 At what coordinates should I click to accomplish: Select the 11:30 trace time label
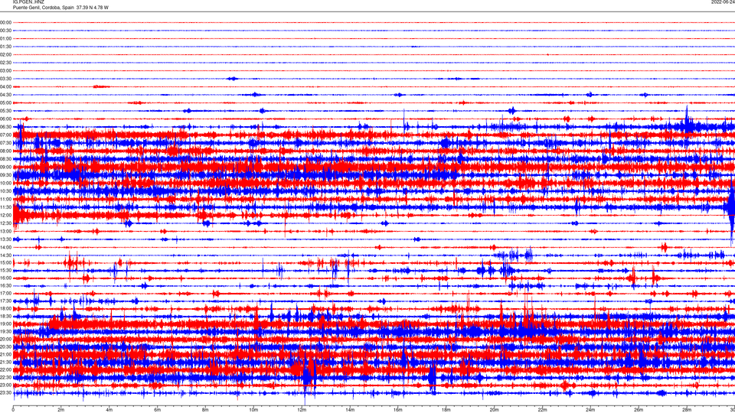click(x=5, y=207)
